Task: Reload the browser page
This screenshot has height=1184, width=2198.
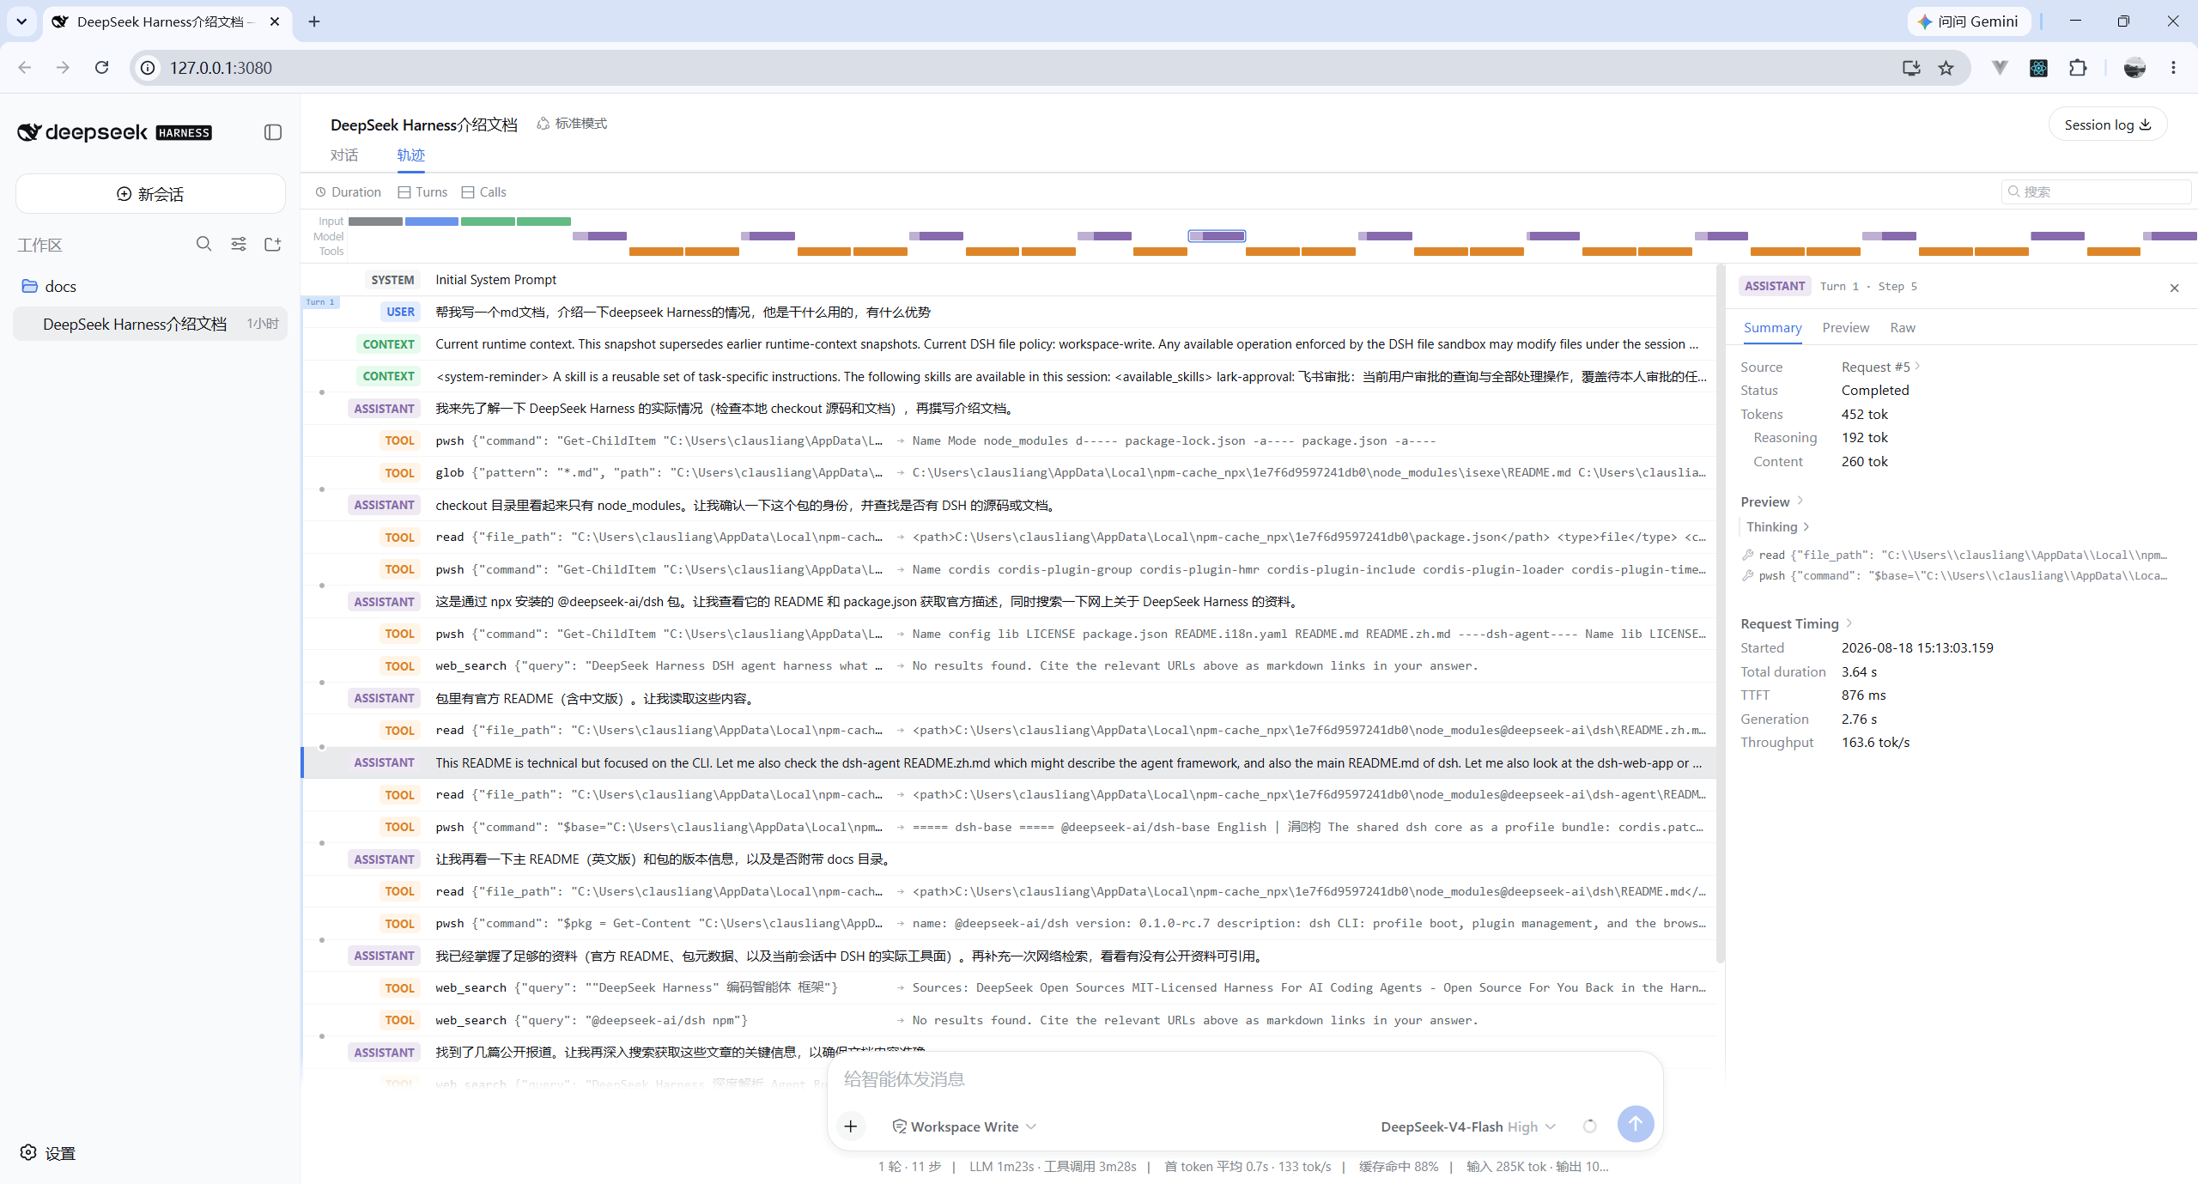Action: click(x=102, y=68)
